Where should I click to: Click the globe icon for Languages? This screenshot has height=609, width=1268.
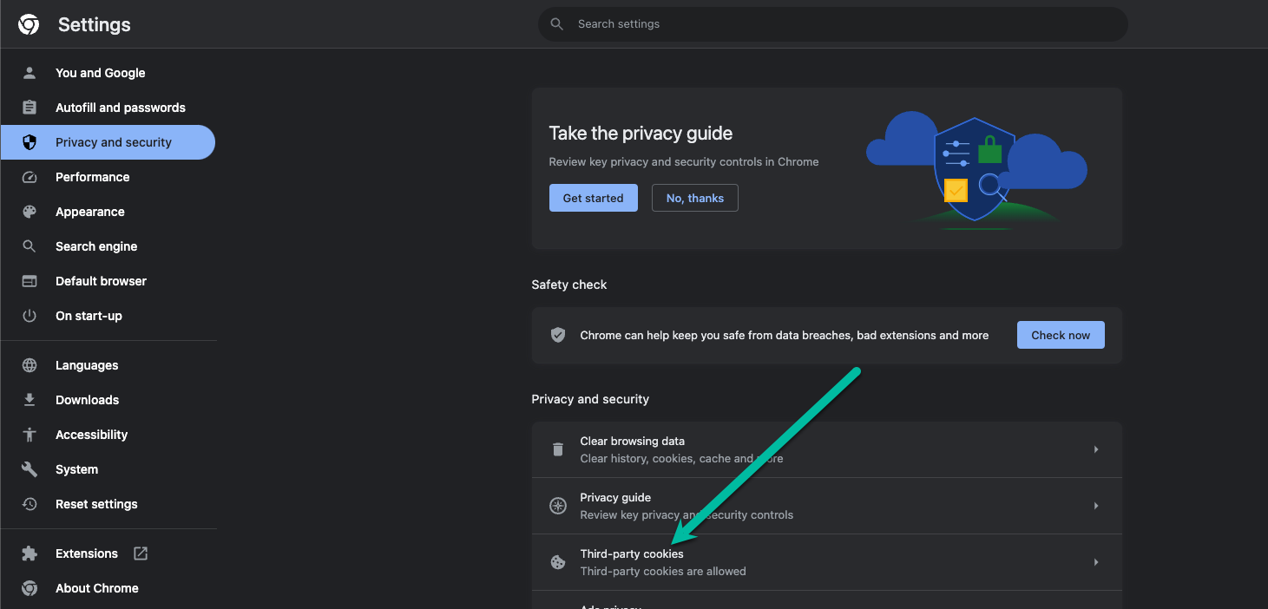pos(30,365)
